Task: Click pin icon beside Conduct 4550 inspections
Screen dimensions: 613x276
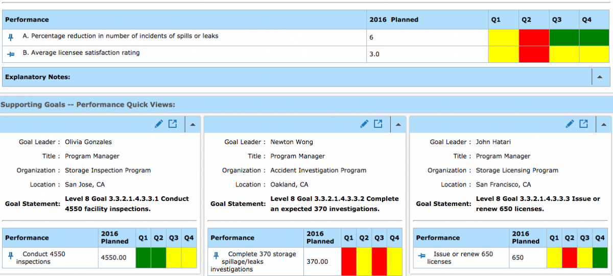Action: [x=11, y=255]
